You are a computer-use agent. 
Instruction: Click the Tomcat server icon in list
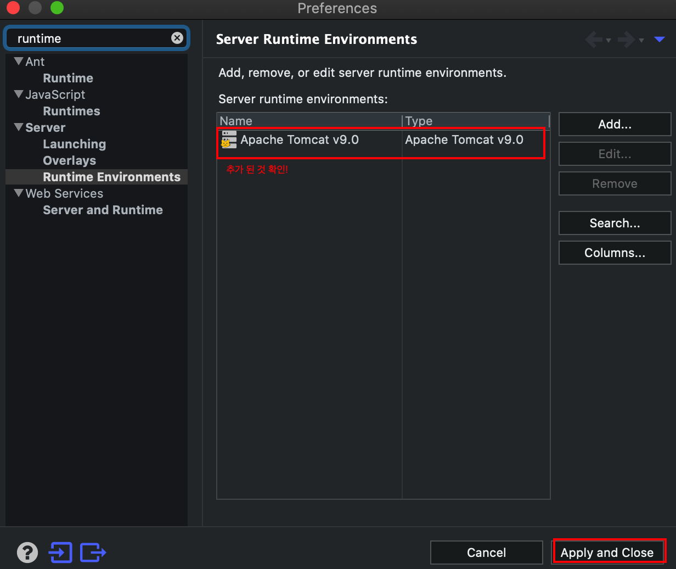(229, 140)
